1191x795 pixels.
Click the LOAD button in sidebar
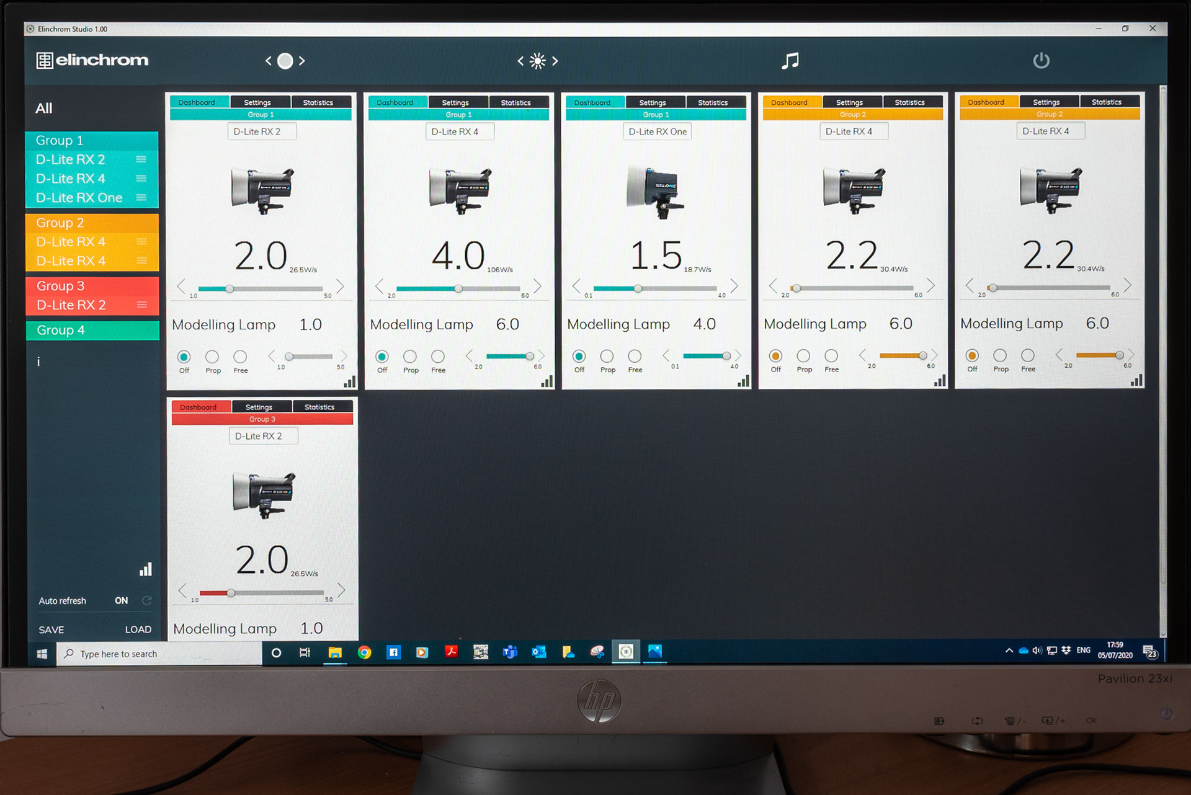138,629
